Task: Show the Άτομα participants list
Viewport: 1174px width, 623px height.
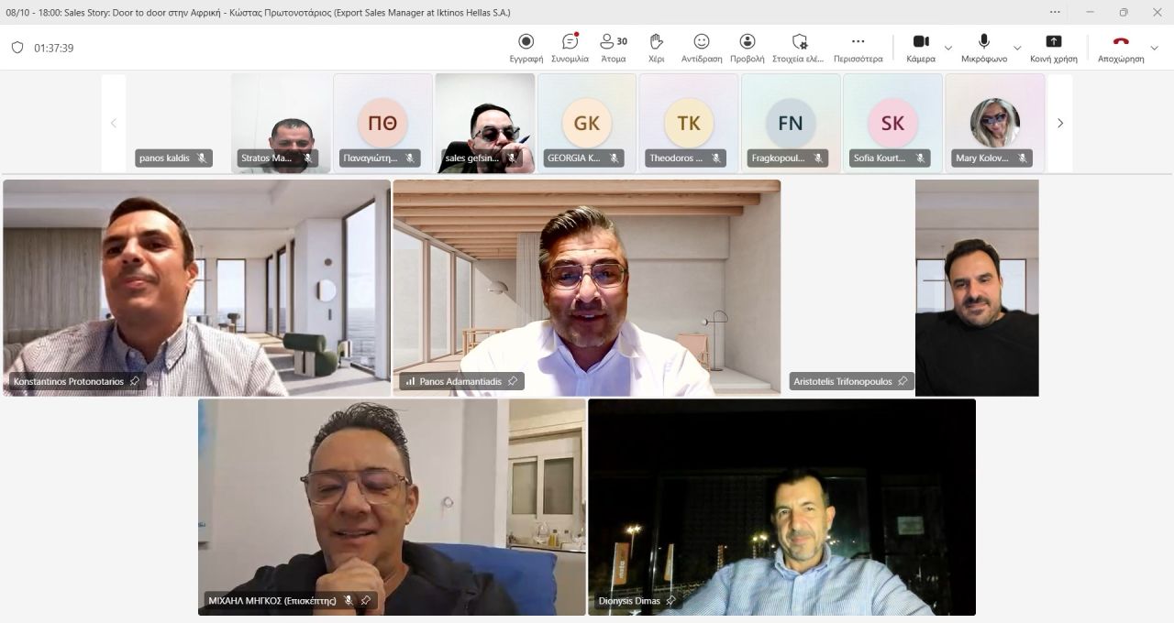Action: pyautogui.click(x=613, y=48)
